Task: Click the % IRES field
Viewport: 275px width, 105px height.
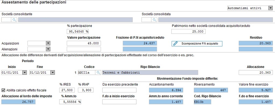Action: [67, 90]
